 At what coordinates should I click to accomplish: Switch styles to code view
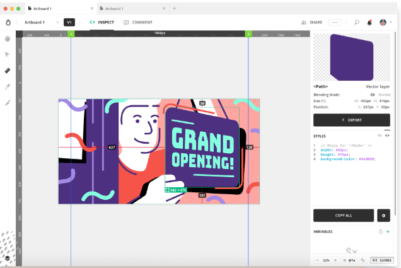[x=387, y=136]
